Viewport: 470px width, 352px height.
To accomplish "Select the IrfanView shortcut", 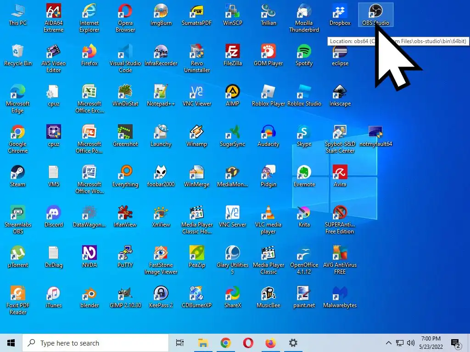I will click(x=125, y=217).
